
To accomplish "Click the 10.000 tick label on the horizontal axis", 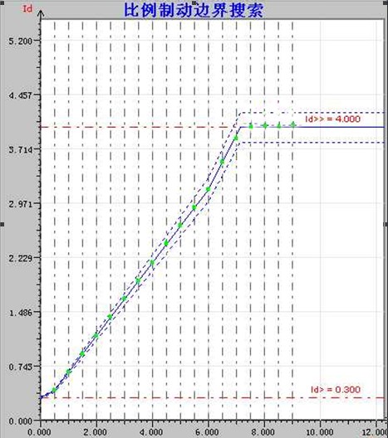I will (320, 432).
